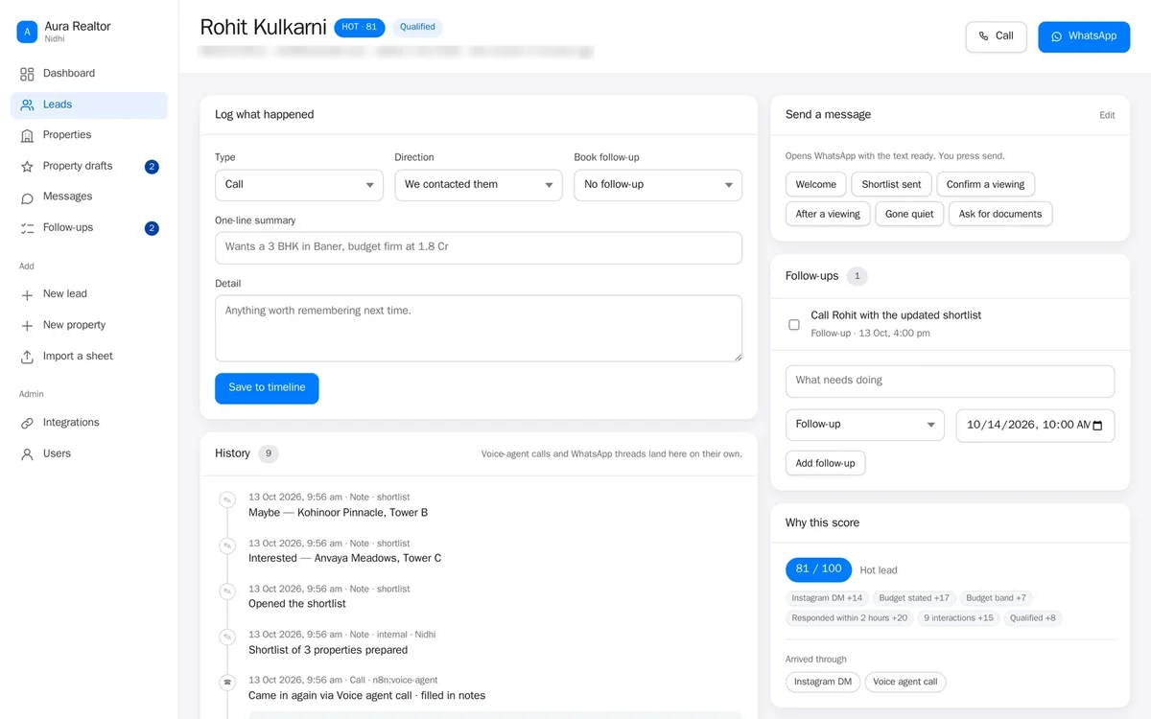Click the Aura Realtor avatar logo
The width and height of the screenshot is (1151, 719).
click(27, 32)
